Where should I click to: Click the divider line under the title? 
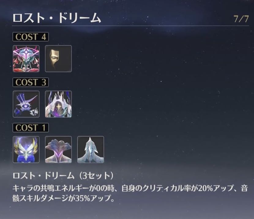click(131, 26)
